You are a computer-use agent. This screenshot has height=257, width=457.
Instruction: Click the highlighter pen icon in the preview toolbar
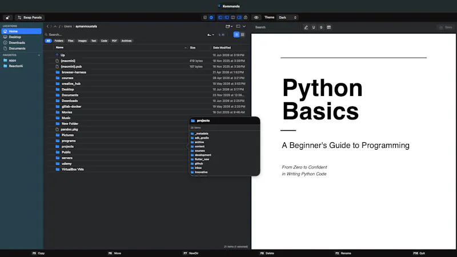tap(306, 27)
